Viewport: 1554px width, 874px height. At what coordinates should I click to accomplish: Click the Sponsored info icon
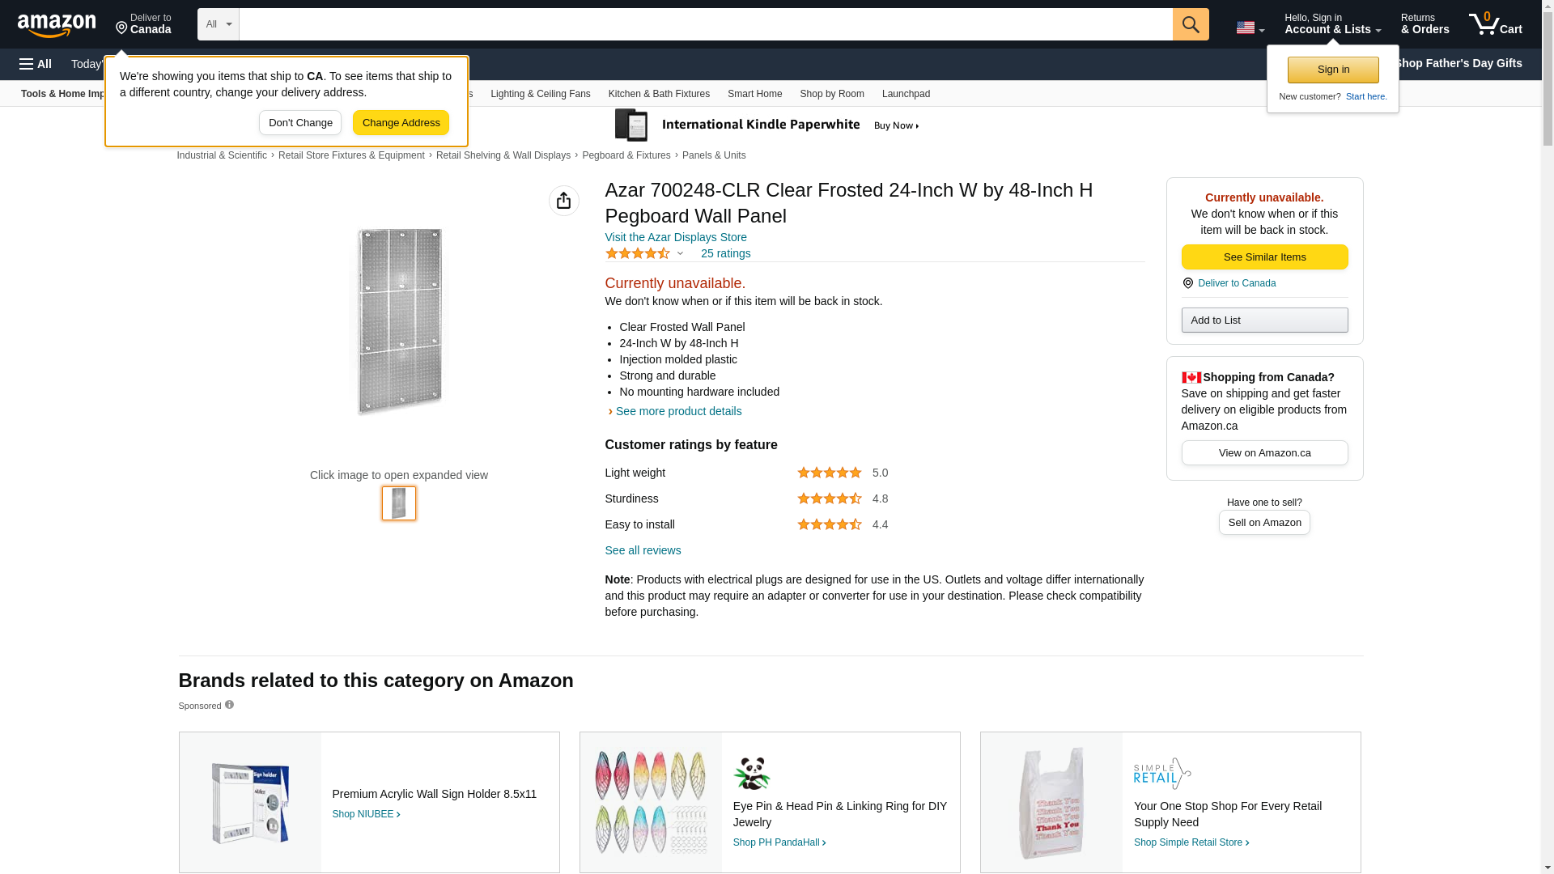pyautogui.click(x=229, y=705)
